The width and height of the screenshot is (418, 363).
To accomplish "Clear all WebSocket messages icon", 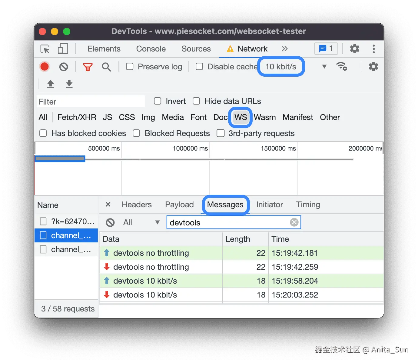I will pyautogui.click(x=110, y=223).
